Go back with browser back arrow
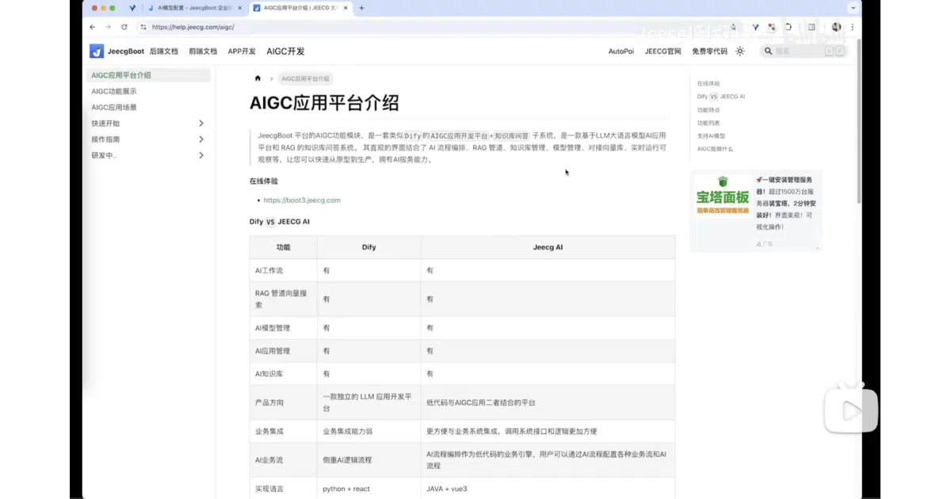Viewport: 951px width, 499px height. click(x=93, y=27)
